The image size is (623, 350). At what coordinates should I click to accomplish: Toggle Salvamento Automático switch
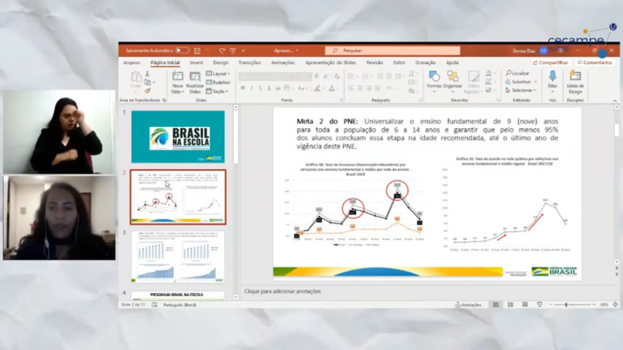point(182,51)
